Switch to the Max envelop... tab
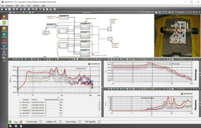 [72, 122]
